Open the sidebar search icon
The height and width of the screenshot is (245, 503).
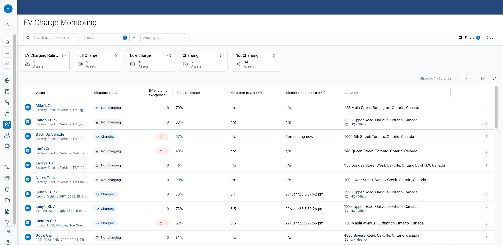(8, 25)
